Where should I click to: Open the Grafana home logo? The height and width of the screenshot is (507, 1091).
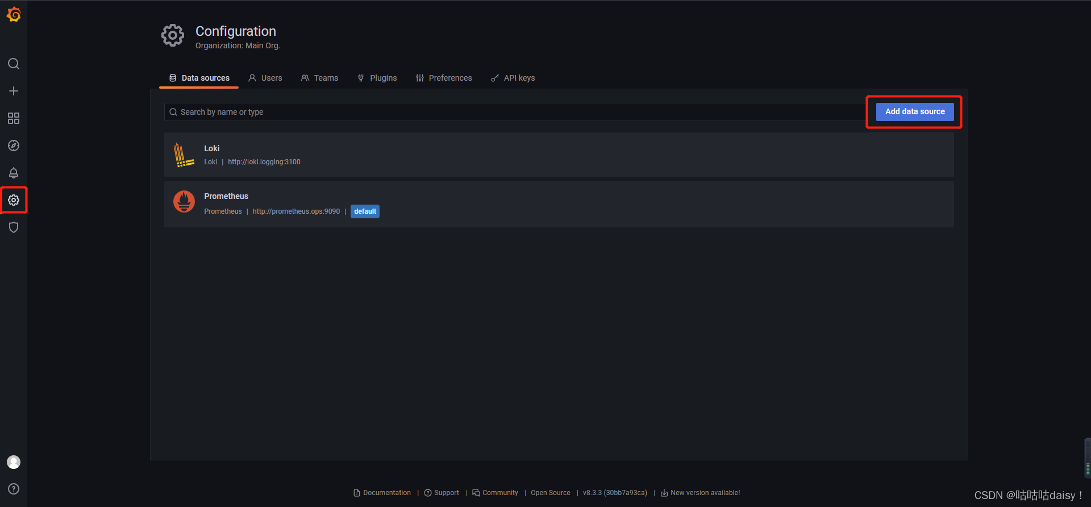point(14,14)
